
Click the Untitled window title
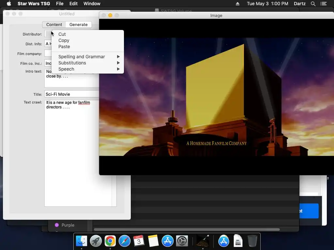tap(67, 14)
